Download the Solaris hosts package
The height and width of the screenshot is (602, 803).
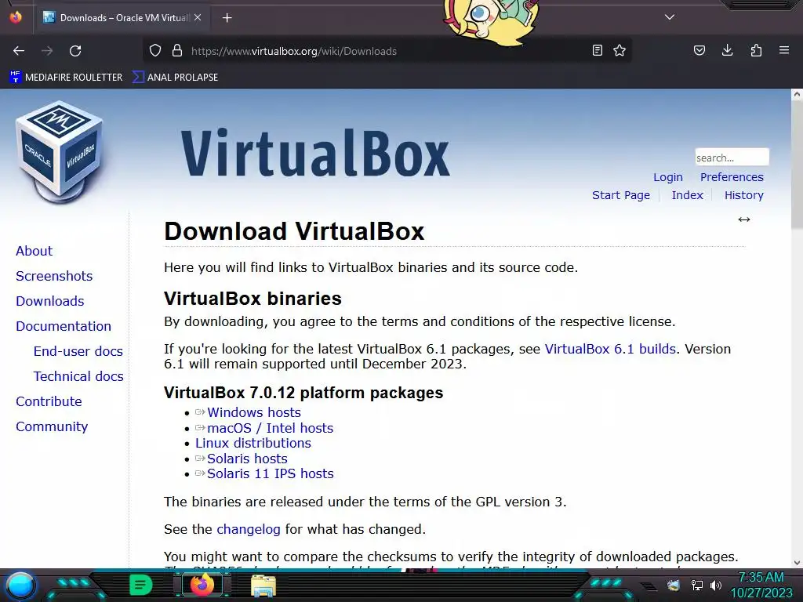pos(247,459)
